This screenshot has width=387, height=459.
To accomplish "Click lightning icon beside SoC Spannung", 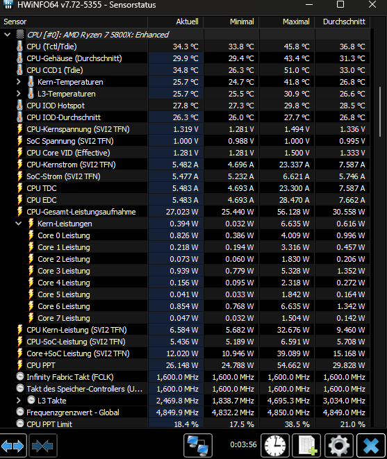I will point(19,141).
